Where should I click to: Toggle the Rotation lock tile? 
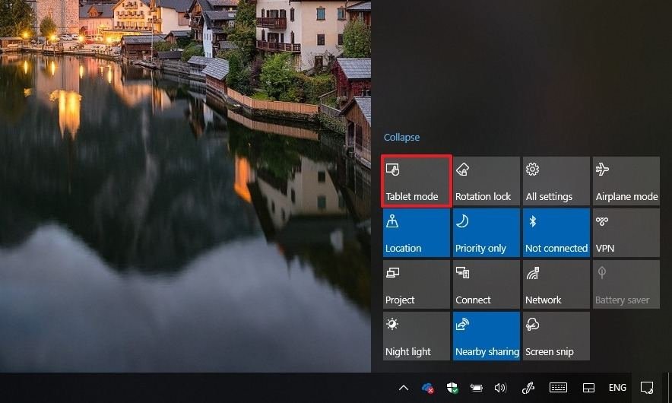click(x=486, y=181)
